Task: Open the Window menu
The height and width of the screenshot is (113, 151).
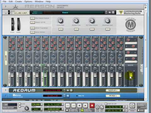Action: coord(39,2)
